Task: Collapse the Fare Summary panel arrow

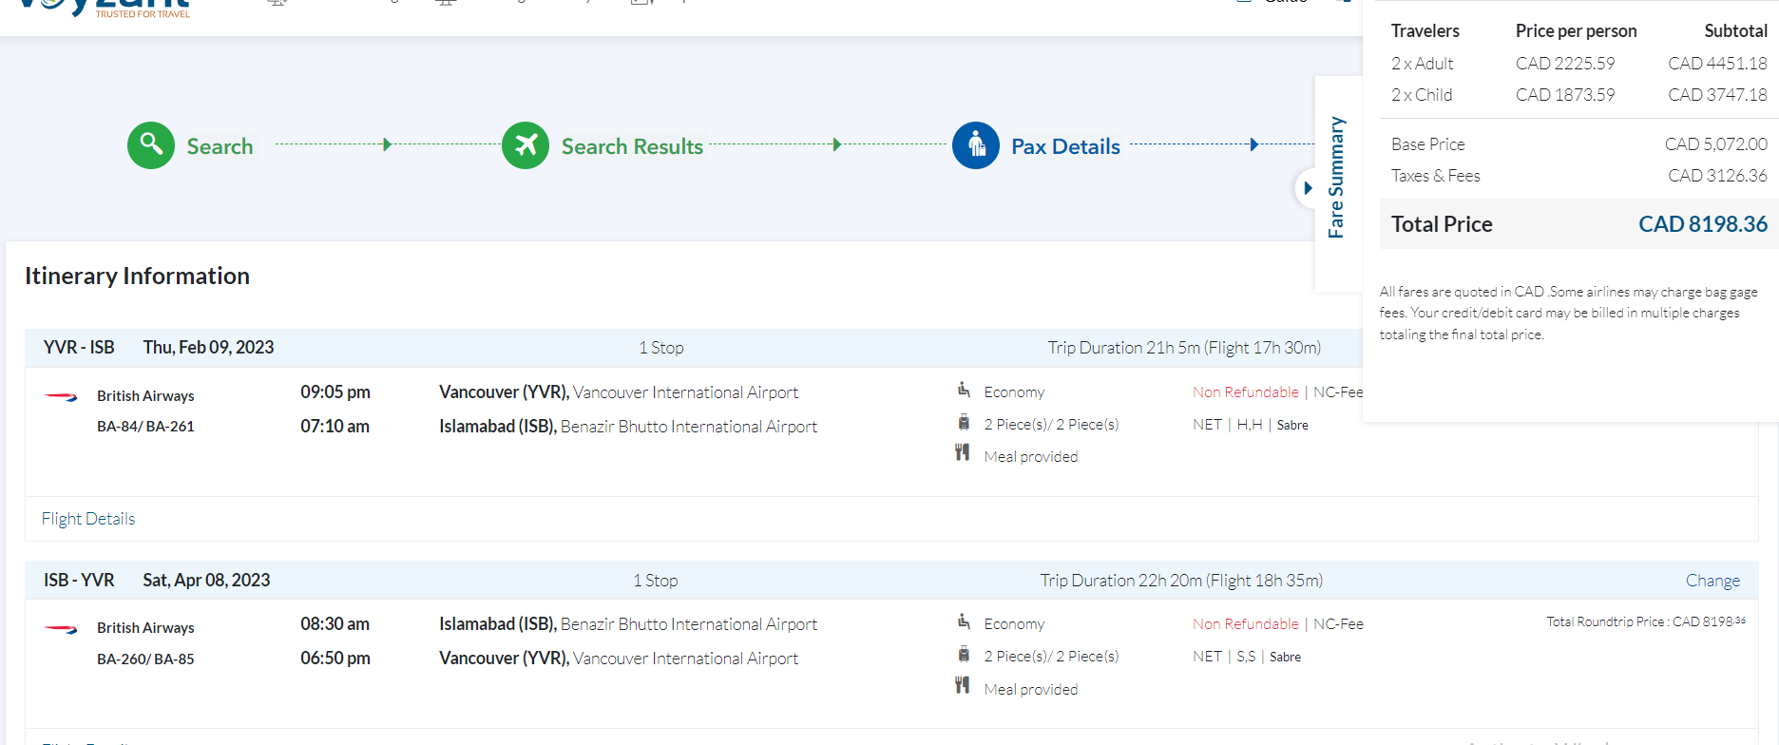Action: coord(1308,188)
